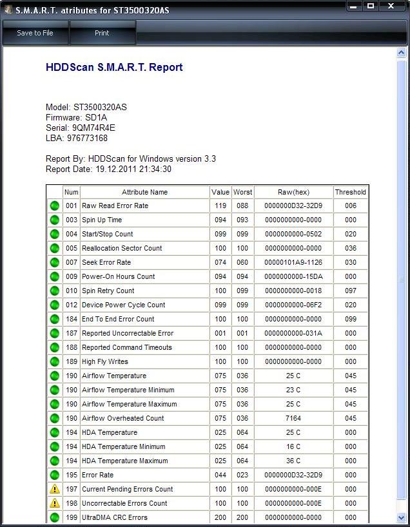Click green status icon for HDA Temperature Minimum
Screen dimensions: 410x527
55,446
